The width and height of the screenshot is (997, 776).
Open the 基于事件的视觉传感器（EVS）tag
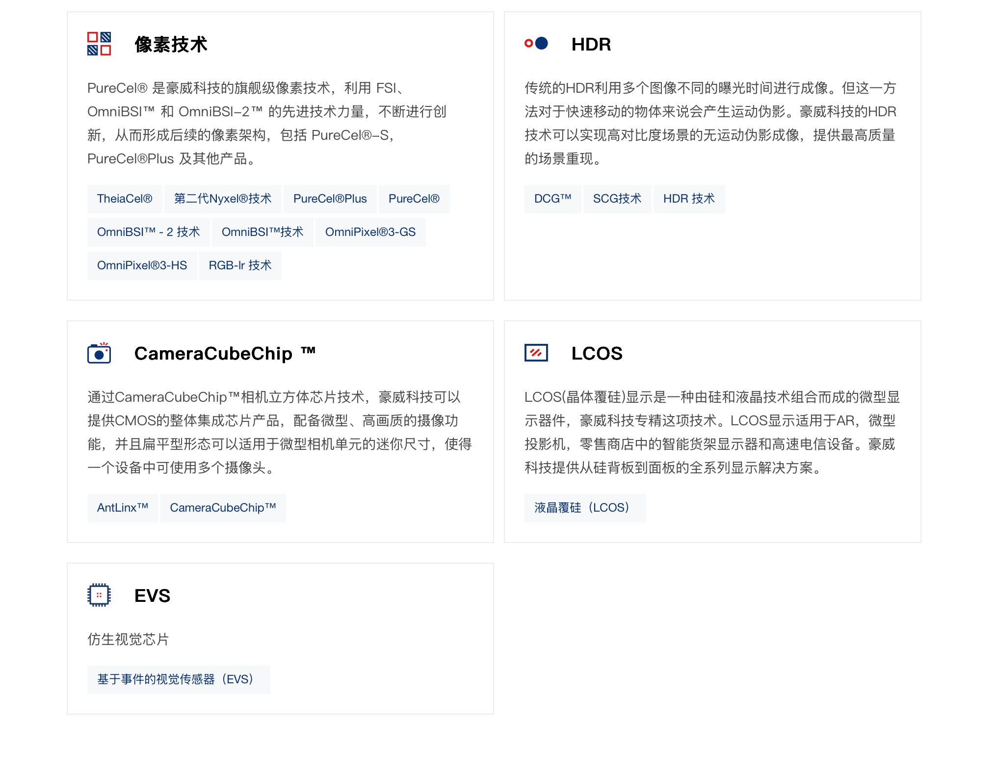point(179,679)
